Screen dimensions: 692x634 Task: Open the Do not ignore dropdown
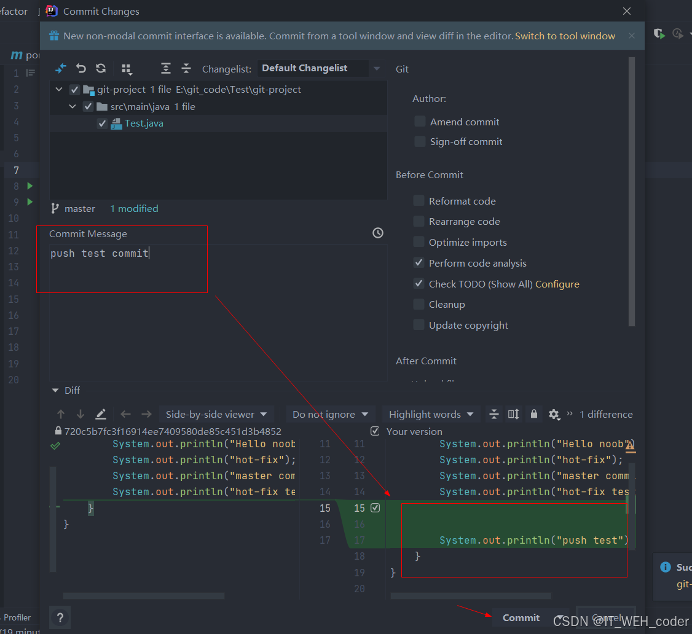coord(330,414)
